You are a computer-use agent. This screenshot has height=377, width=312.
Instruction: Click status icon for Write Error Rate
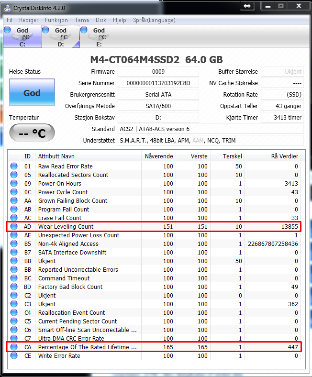(x=14, y=356)
